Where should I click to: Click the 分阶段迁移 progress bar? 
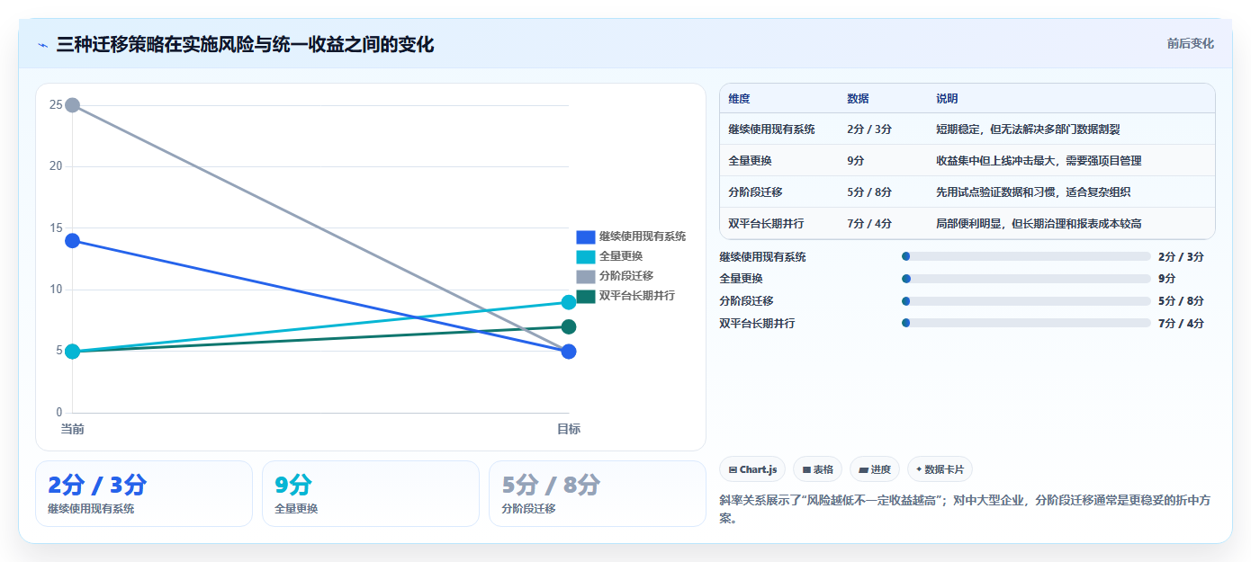tap(1026, 301)
